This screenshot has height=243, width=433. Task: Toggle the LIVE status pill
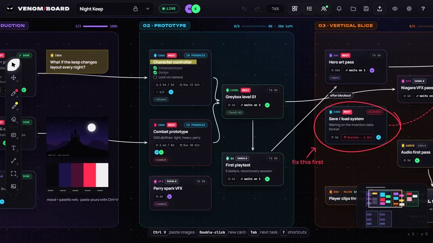[x=169, y=9]
